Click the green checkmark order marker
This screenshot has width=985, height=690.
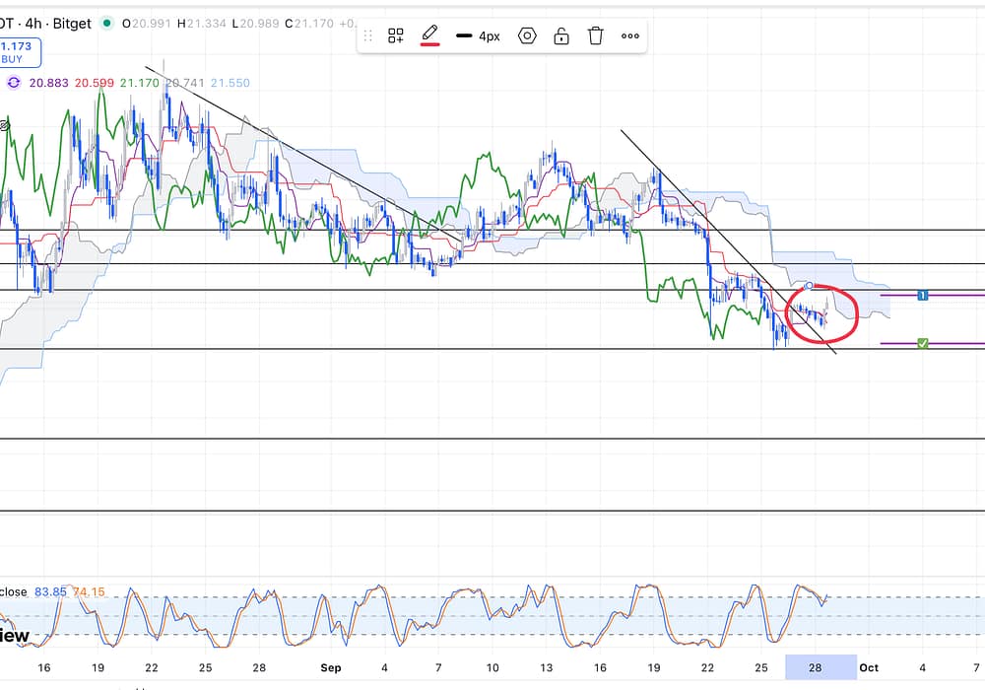point(922,343)
